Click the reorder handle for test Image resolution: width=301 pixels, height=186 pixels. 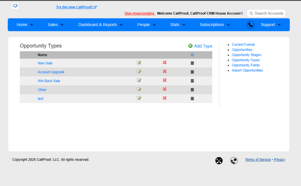point(192,99)
